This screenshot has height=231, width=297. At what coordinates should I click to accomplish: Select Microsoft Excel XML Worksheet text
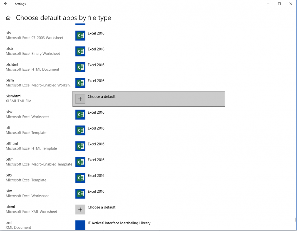coord(31,212)
